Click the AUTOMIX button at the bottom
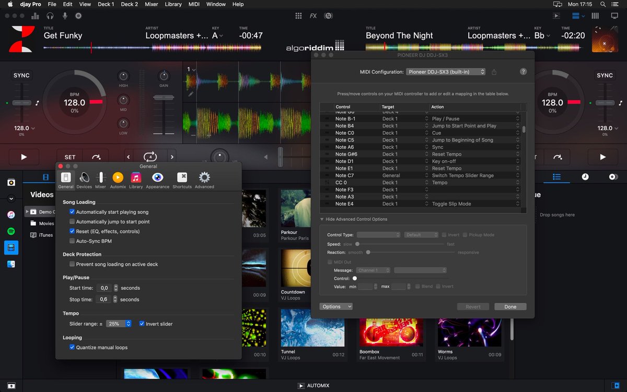The image size is (627, 392). pos(313,386)
